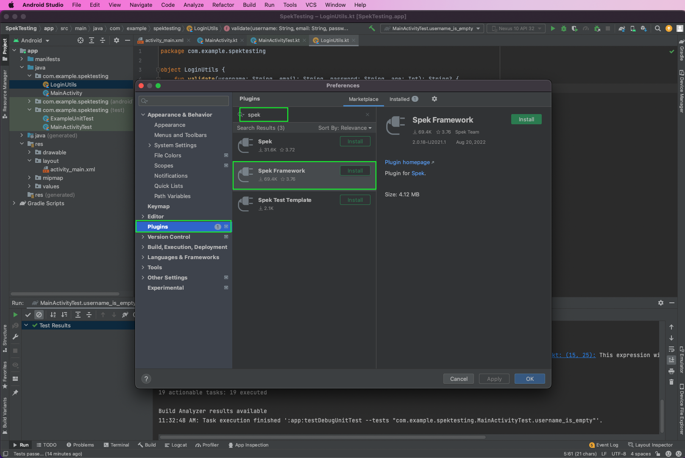This screenshot has width=685, height=458.
Task: Open the Build menu
Action: 249,5
